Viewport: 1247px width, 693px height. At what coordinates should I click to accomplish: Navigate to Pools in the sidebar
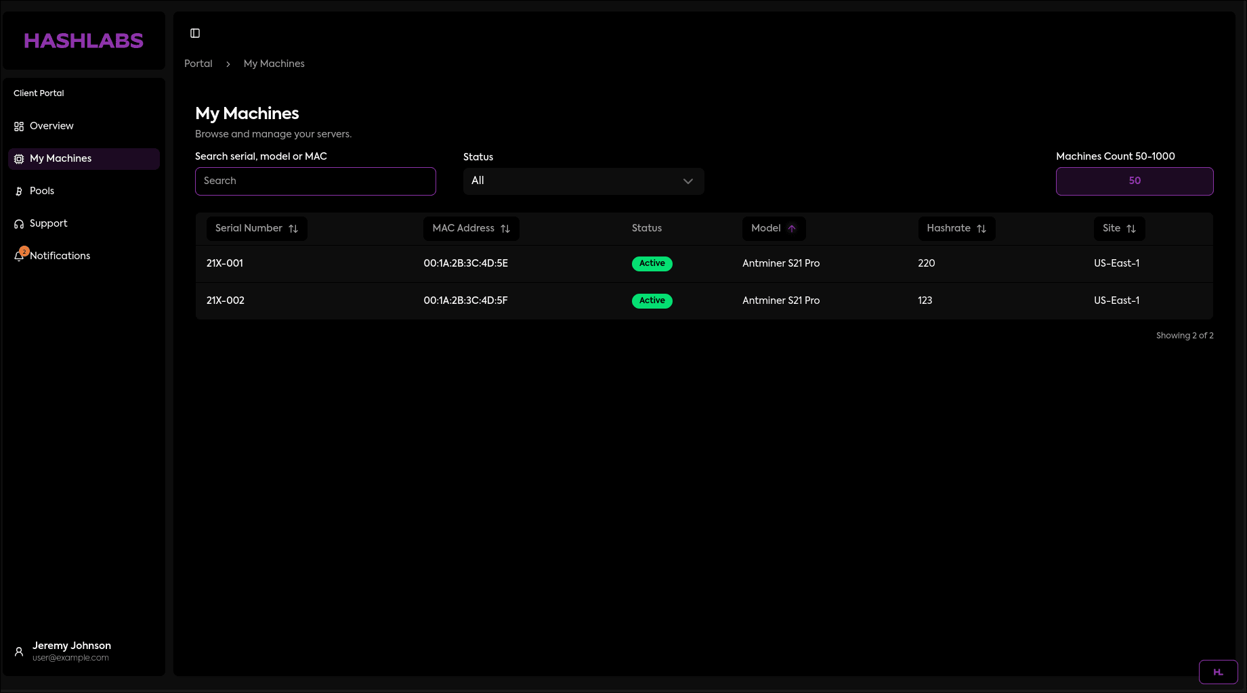pyautogui.click(x=42, y=191)
